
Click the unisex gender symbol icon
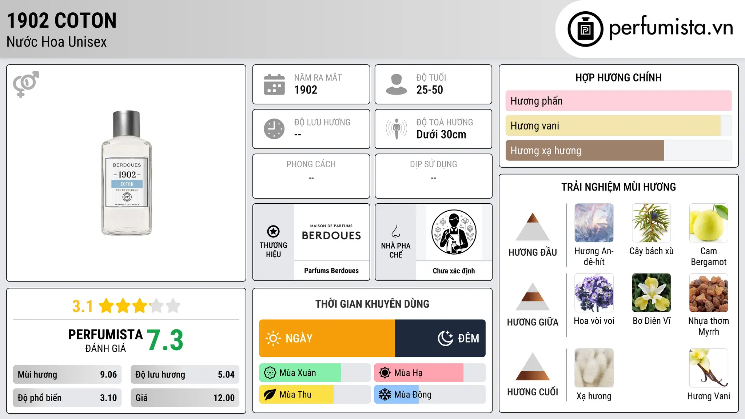(26, 84)
